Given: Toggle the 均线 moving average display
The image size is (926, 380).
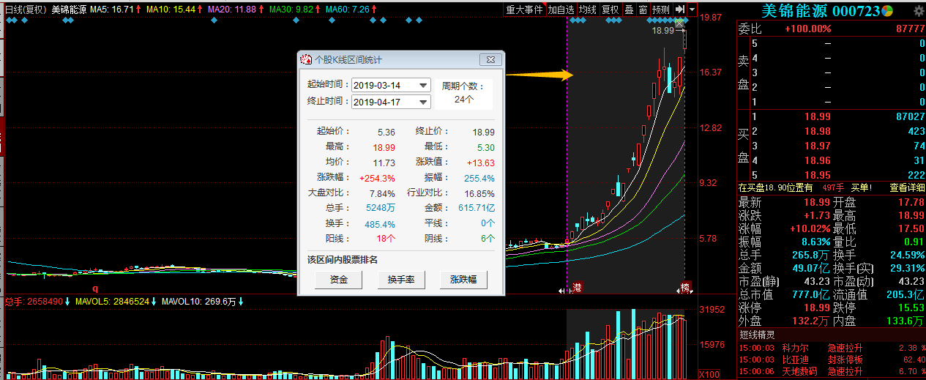Looking at the screenshot, I should click(587, 10).
